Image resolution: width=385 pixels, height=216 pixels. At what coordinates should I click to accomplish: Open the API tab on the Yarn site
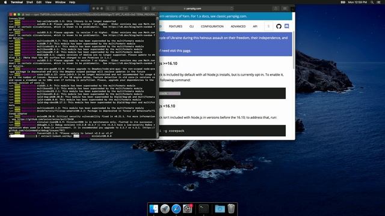point(255,26)
